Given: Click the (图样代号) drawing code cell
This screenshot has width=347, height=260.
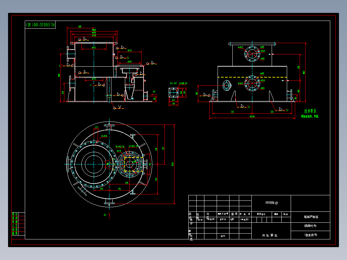Looking at the screenshot, I should tap(310, 226).
